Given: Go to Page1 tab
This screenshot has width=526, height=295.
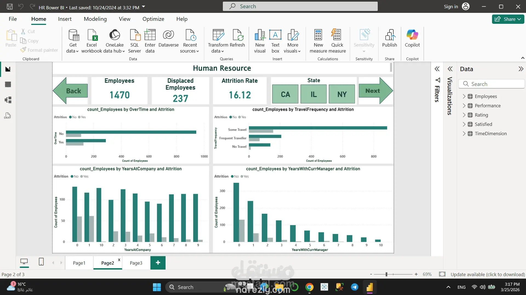Looking at the screenshot, I should [79, 263].
